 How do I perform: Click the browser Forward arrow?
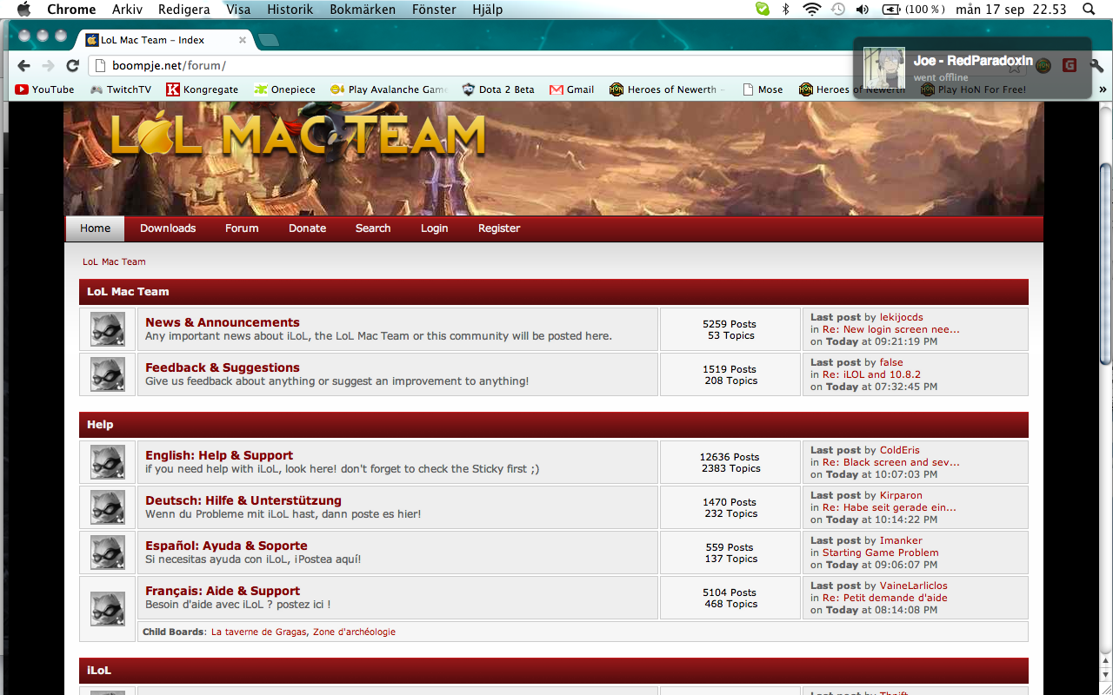48,65
